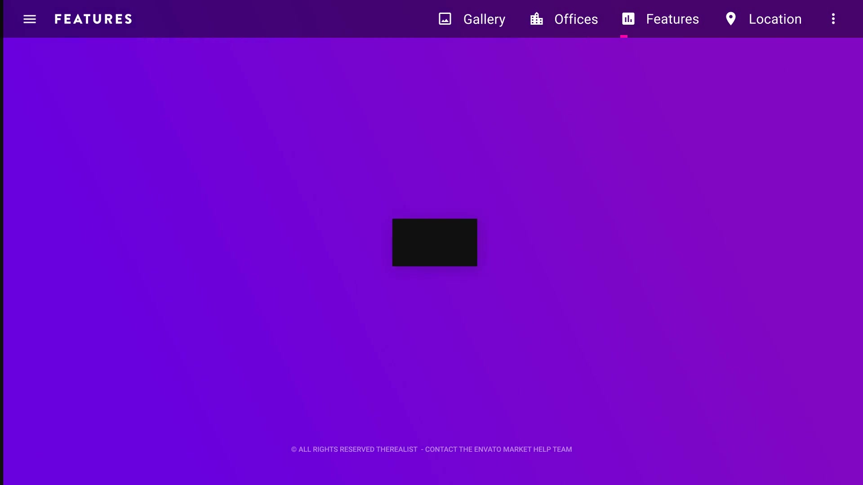Click the Offices building icon
This screenshot has width=863, height=485.
536,19
